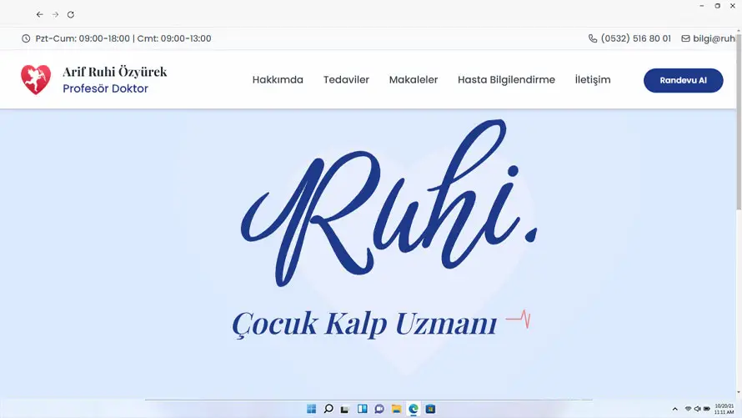Open the Tedaviler menu item

(x=346, y=80)
